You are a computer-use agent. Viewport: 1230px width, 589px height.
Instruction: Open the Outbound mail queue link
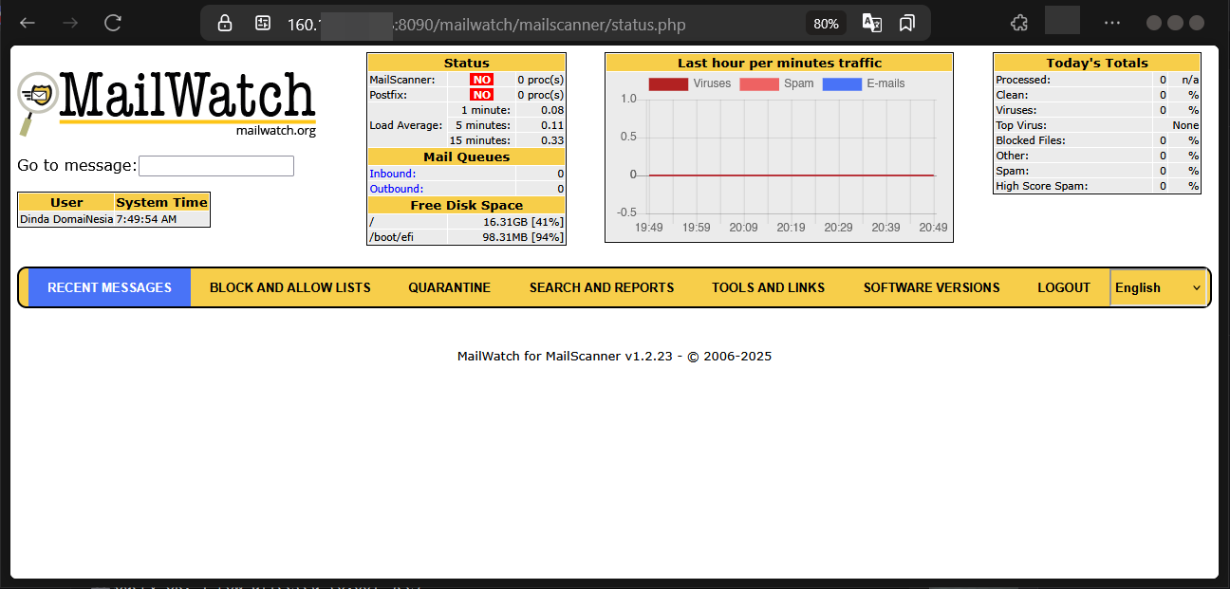(396, 189)
